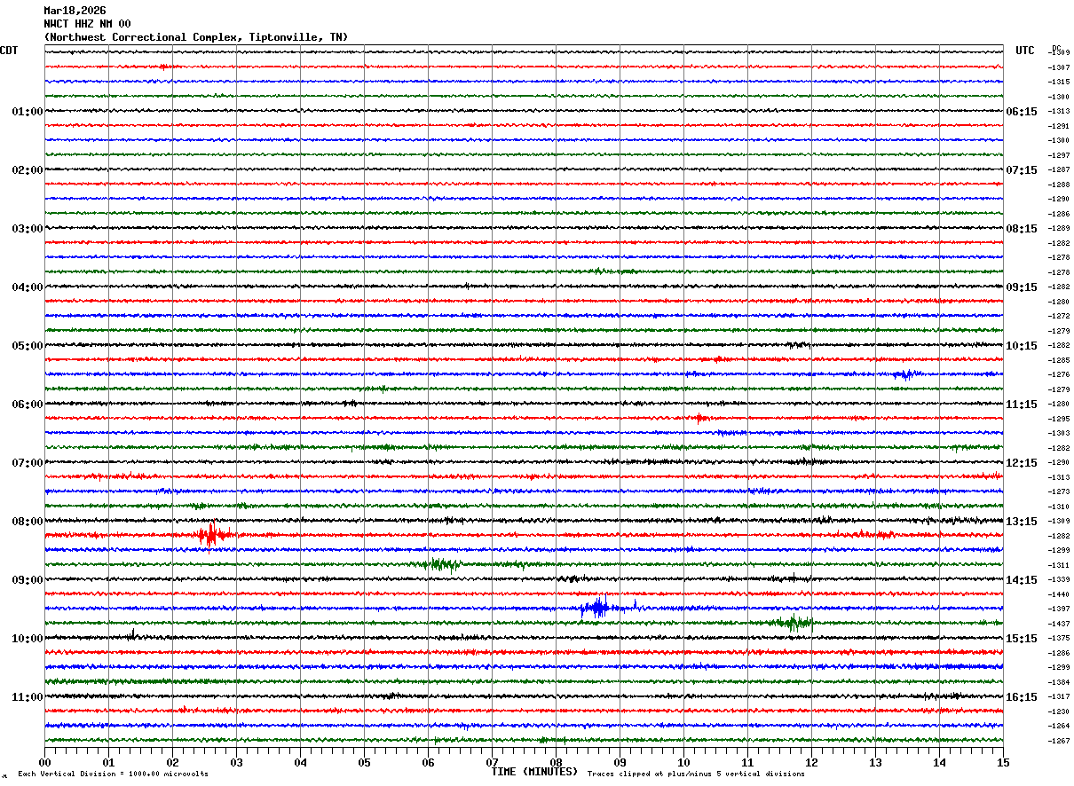This screenshot has height=786, width=1074.
Task: Click the 06:15 UTC time label
Action: pos(1021,112)
